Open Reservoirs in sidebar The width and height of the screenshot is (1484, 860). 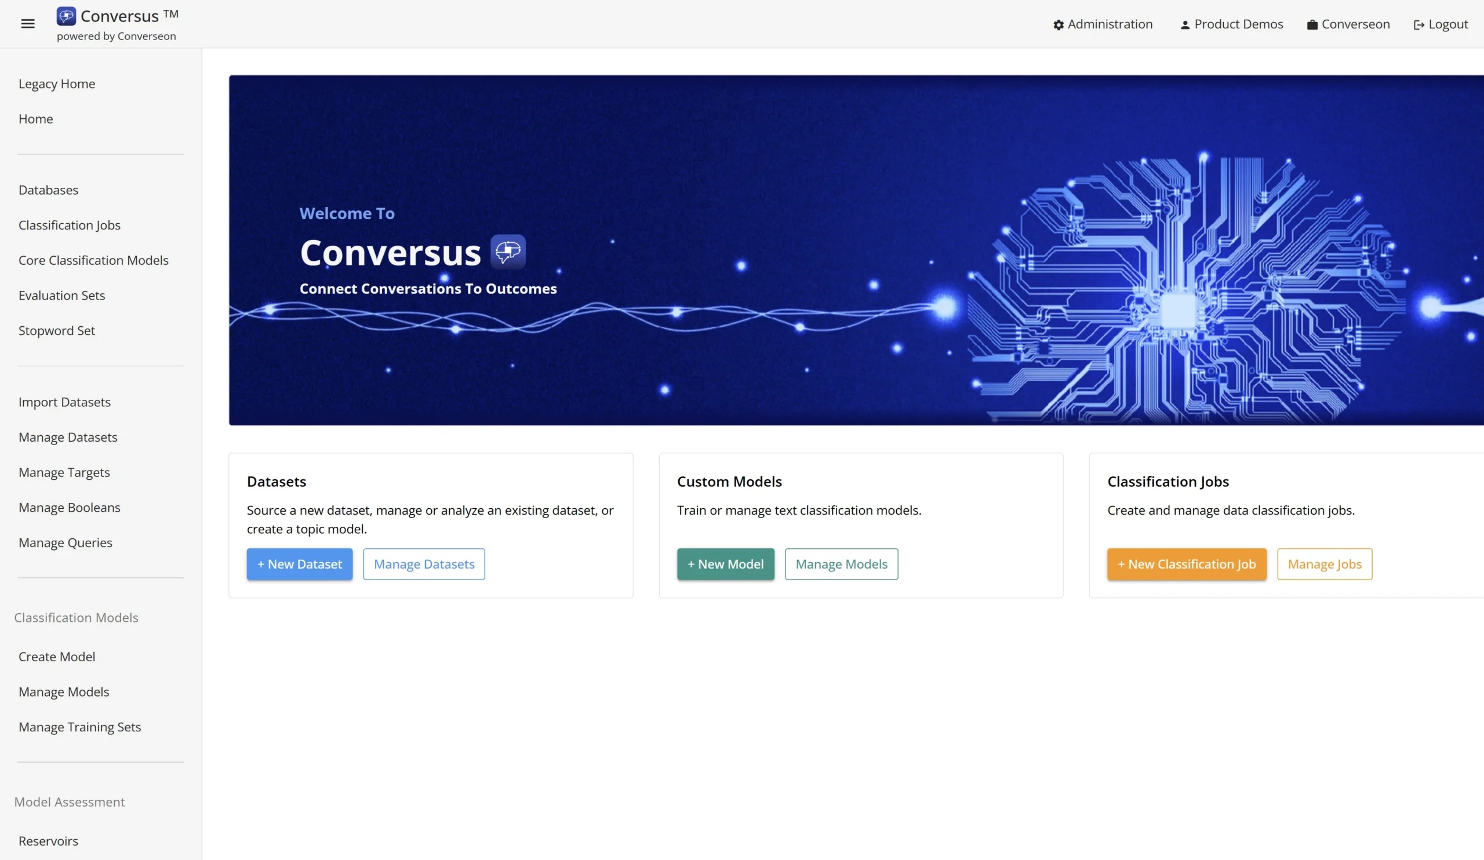pyautogui.click(x=48, y=841)
